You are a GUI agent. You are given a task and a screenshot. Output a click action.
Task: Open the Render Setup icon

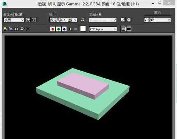(x=123, y=20)
